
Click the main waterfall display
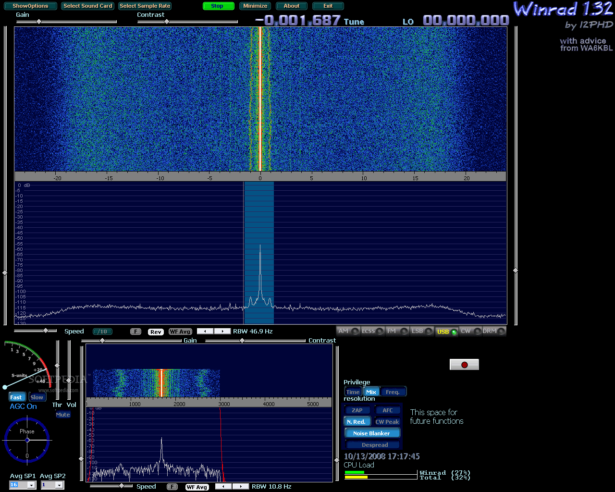[260, 99]
